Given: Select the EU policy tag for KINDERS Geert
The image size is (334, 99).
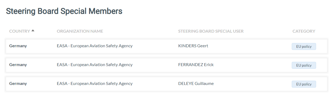Looking at the screenshot, I should [304, 46].
